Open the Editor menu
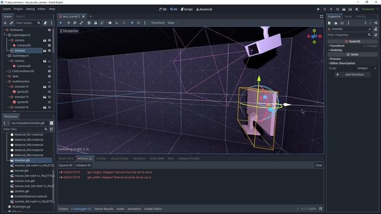The image size is (381, 214). pos(42,9)
